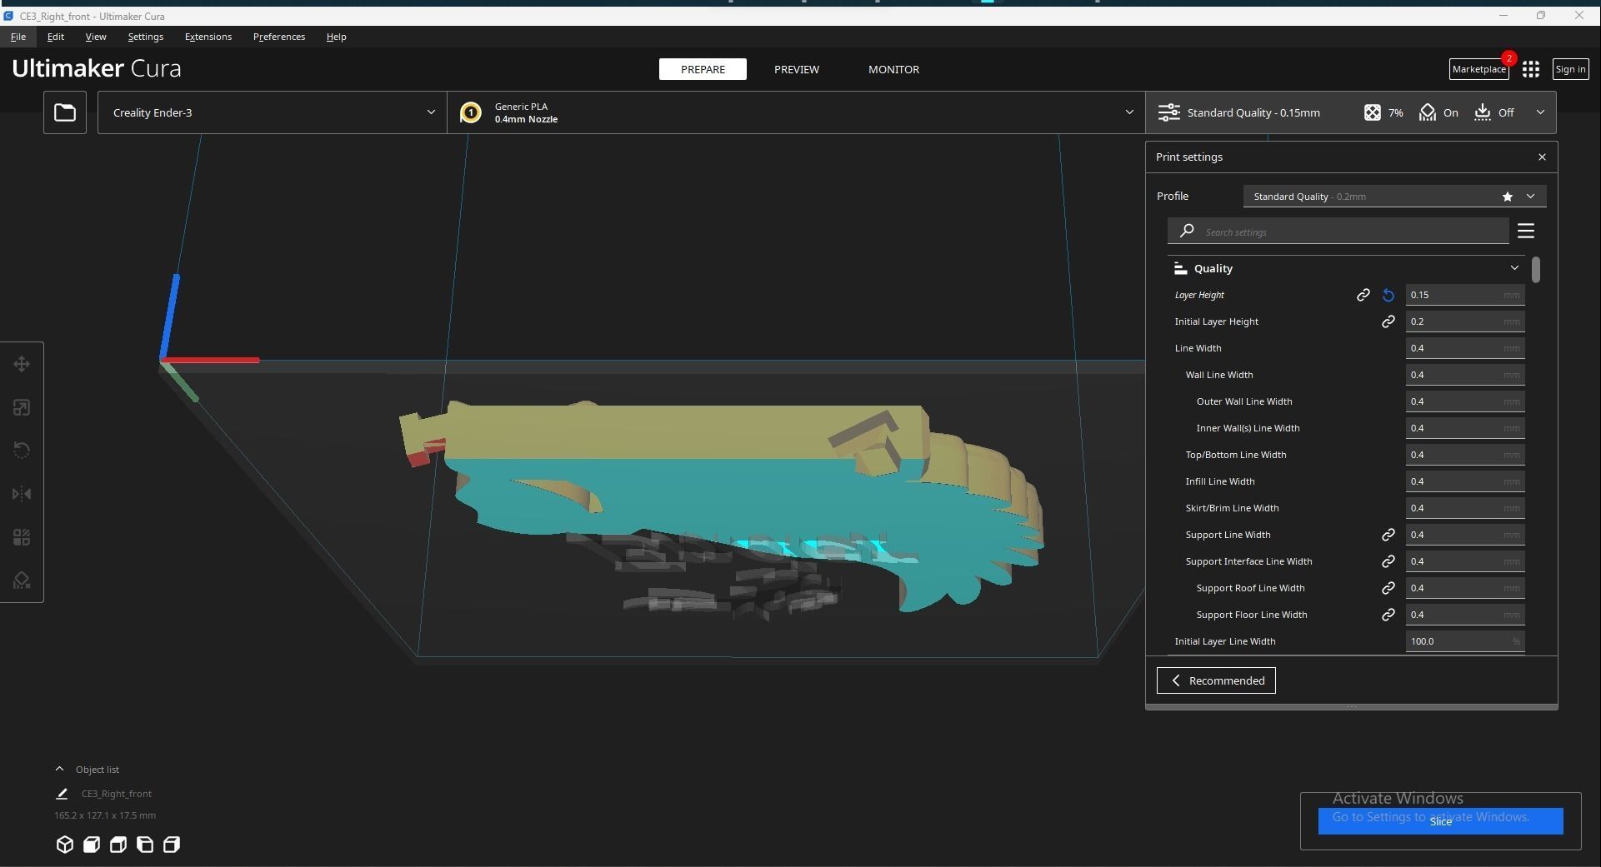Edit the Layer Height value field
This screenshot has height=867, width=1601.
pos(1465,295)
